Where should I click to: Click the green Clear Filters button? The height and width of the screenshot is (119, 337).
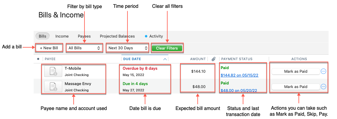click(x=167, y=48)
